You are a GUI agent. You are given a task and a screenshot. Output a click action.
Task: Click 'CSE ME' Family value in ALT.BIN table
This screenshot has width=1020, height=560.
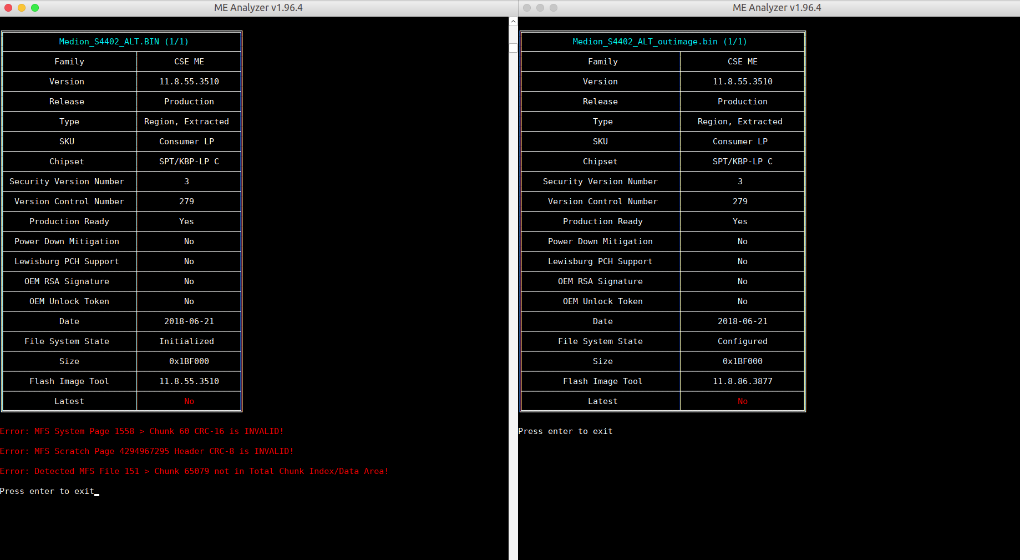point(189,62)
